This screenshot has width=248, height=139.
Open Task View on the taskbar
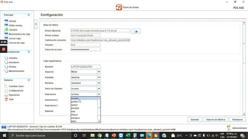84,136
